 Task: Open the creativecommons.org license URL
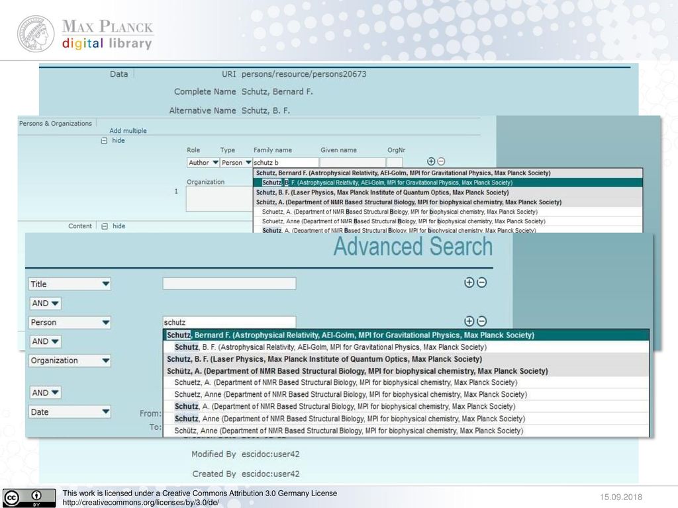pos(140,503)
